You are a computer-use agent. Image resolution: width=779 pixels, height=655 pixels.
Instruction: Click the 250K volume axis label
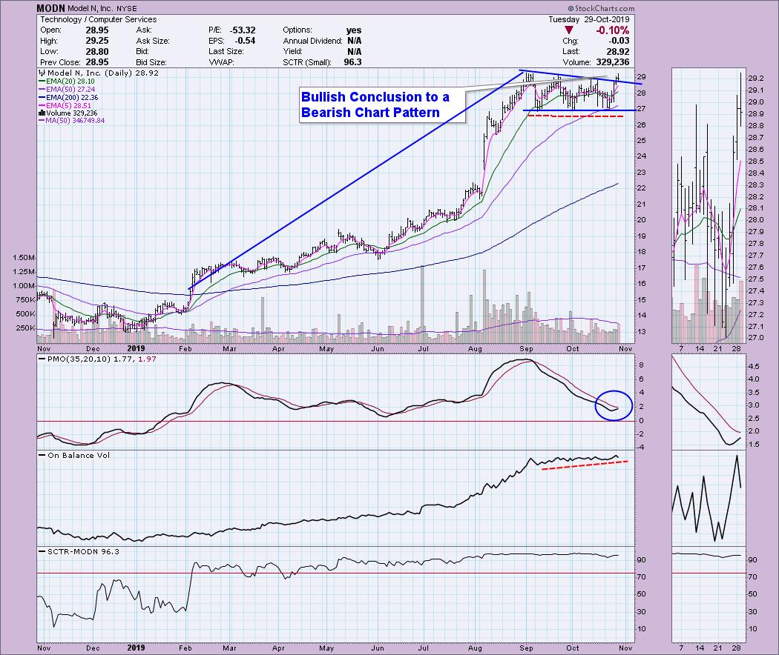[25, 328]
